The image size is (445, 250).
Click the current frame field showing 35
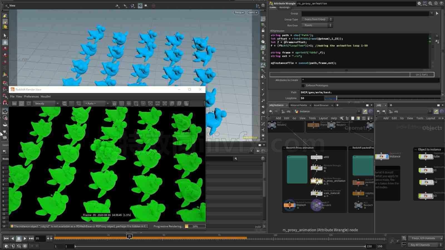pyautogui.click(x=40, y=238)
